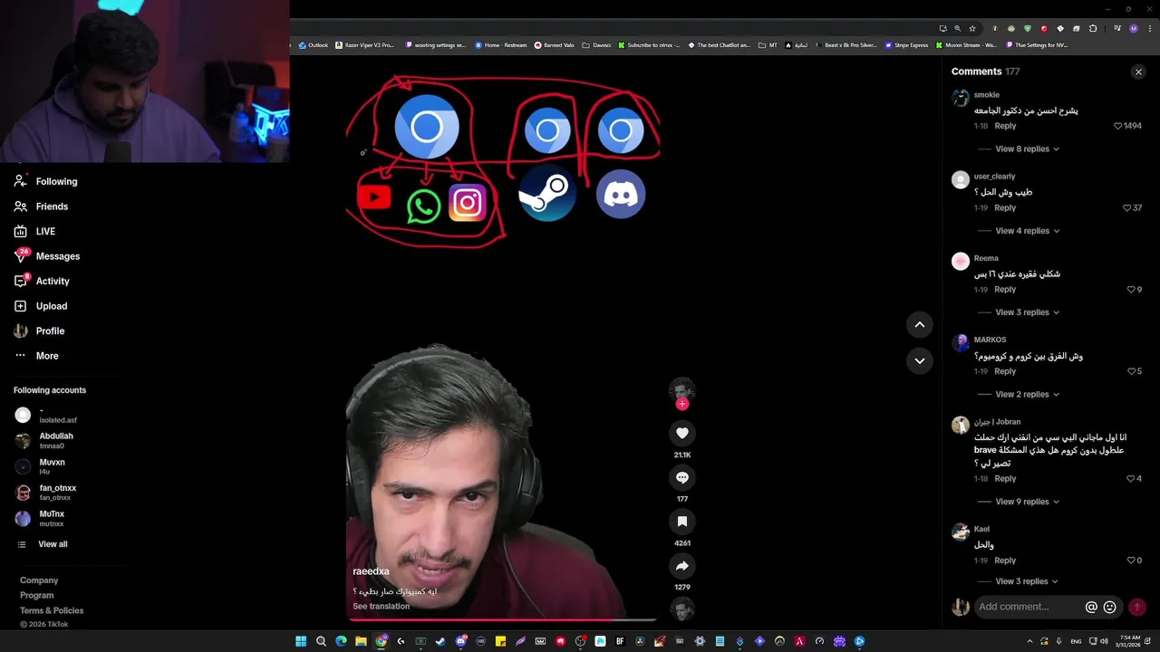Image resolution: width=1160 pixels, height=652 pixels.
Task: Open Outlook bookmark in bookmarks bar
Action: pyautogui.click(x=313, y=44)
